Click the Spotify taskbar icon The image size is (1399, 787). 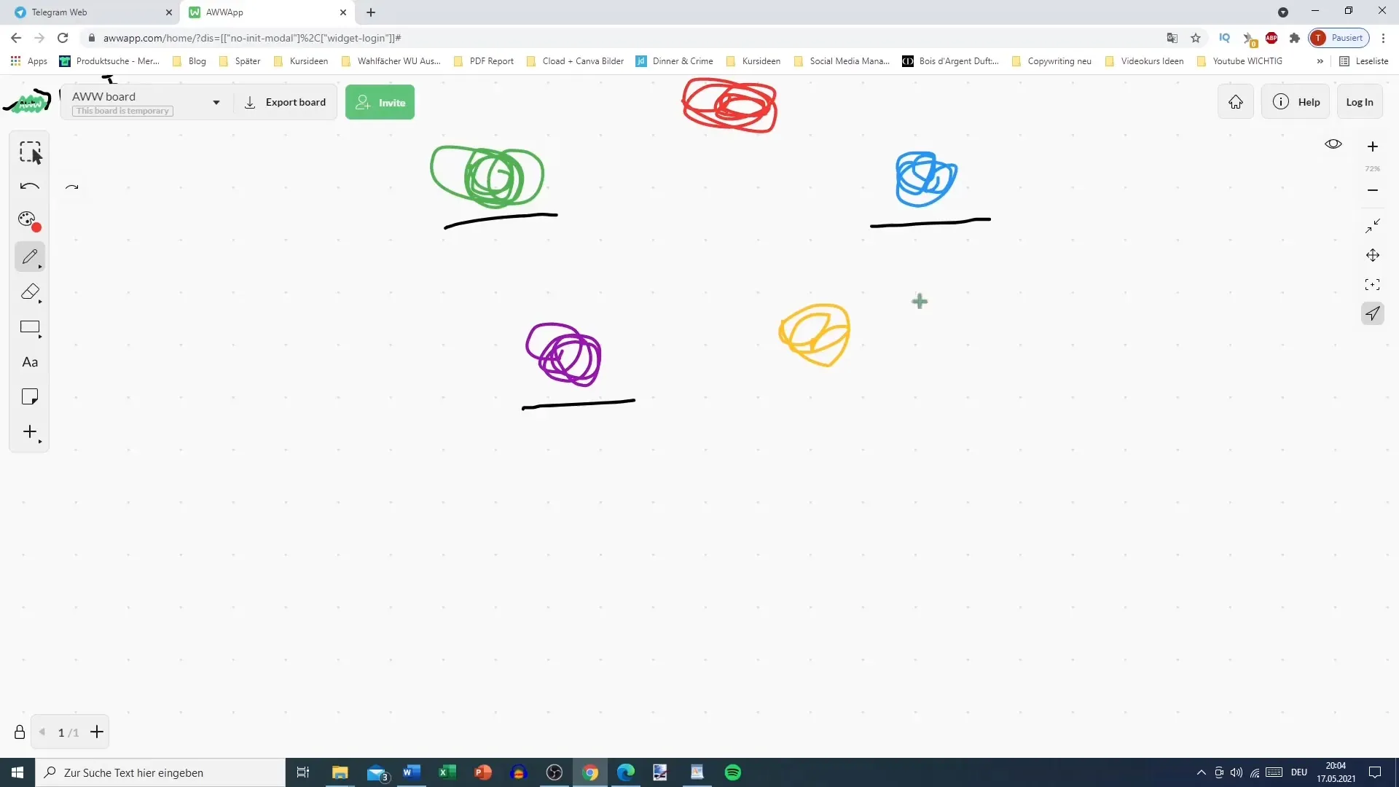coord(733,772)
